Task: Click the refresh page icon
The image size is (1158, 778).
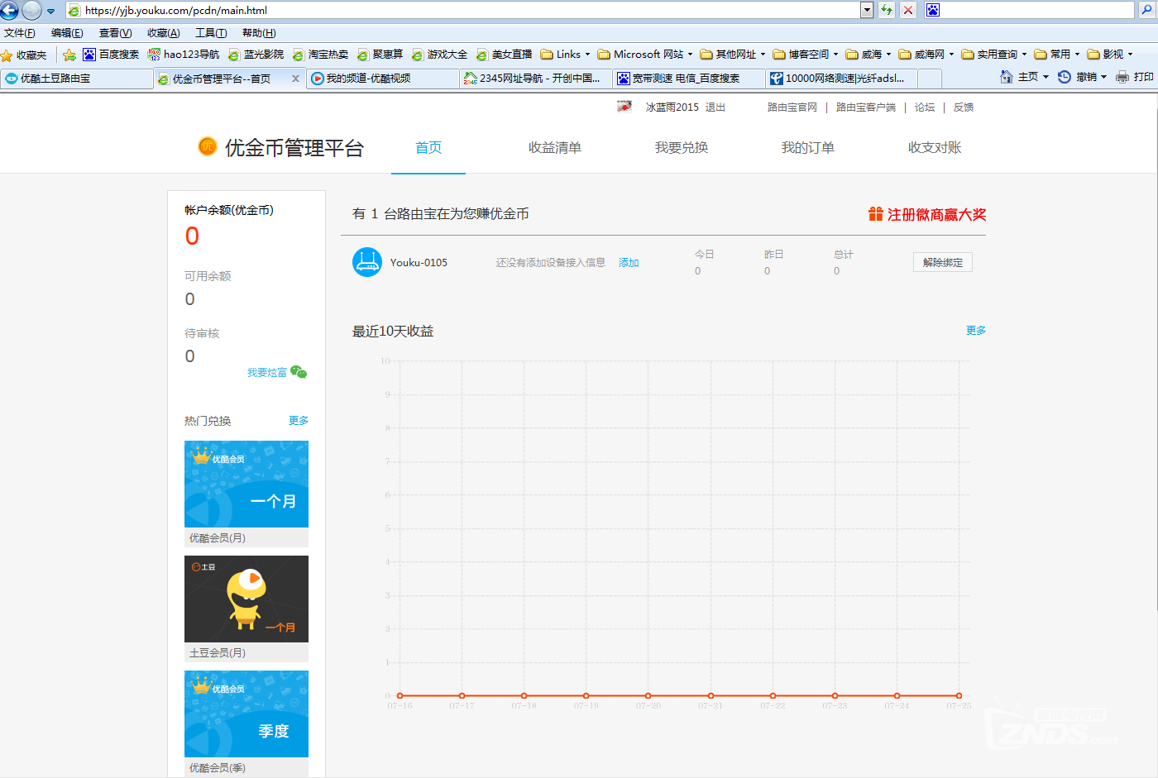Action: (887, 10)
